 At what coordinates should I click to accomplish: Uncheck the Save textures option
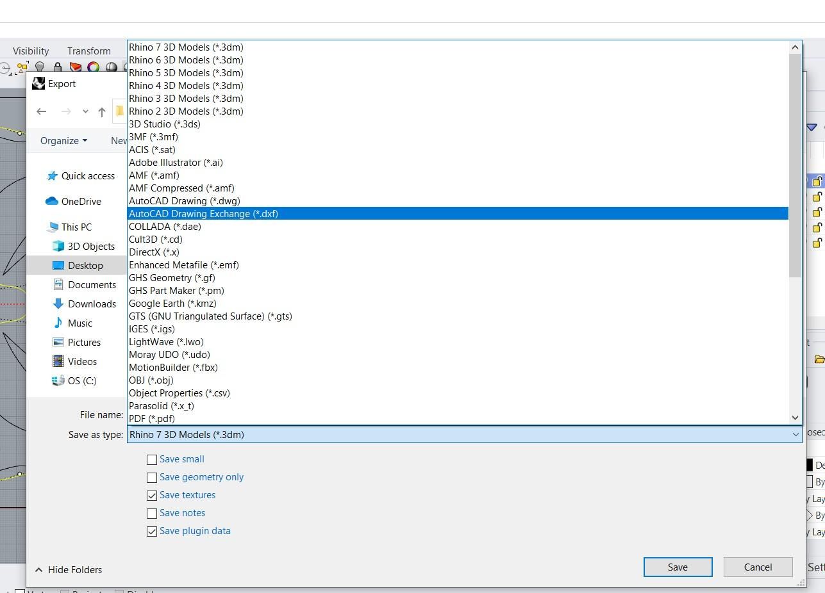(152, 495)
